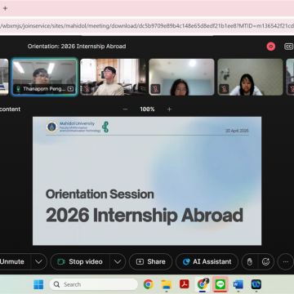Open Adobe Acrobat from the taskbar
The height and width of the screenshot is (294, 294).
coord(185,284)
